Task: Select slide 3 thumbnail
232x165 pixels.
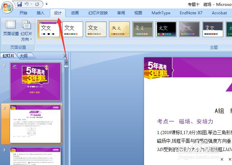Action: pos(35,156)
